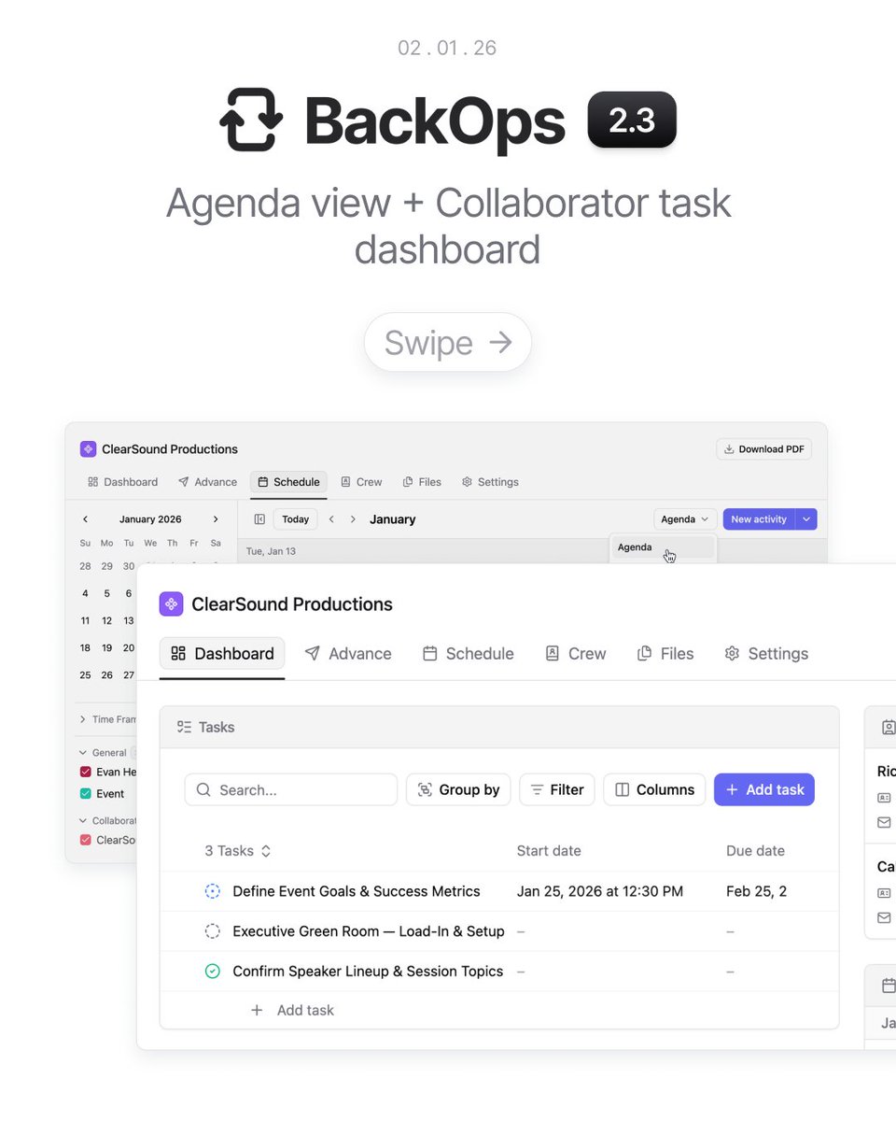The width and height of the screenshot is (896, 1121).
Task: Click the Today button
Action: point(295,519)
